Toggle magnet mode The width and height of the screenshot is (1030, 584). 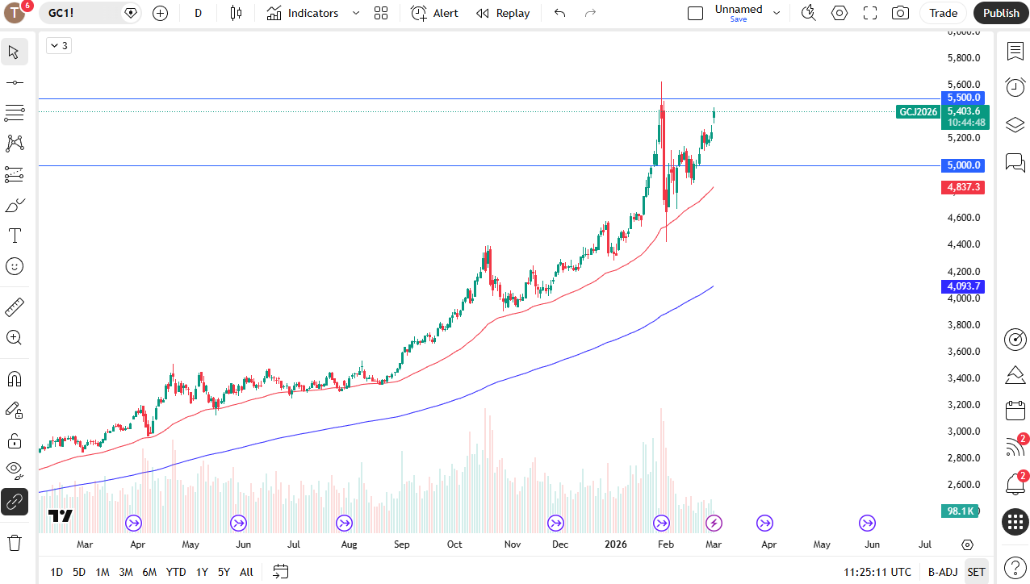pyautogui.click(x=14, y=379)
